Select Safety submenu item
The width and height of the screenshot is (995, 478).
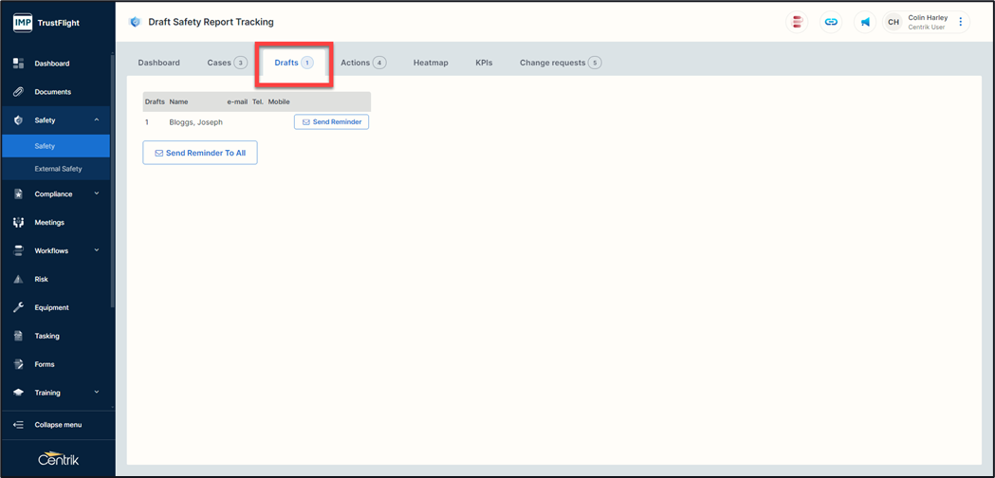pyautogui.click(x=55, y=146)
